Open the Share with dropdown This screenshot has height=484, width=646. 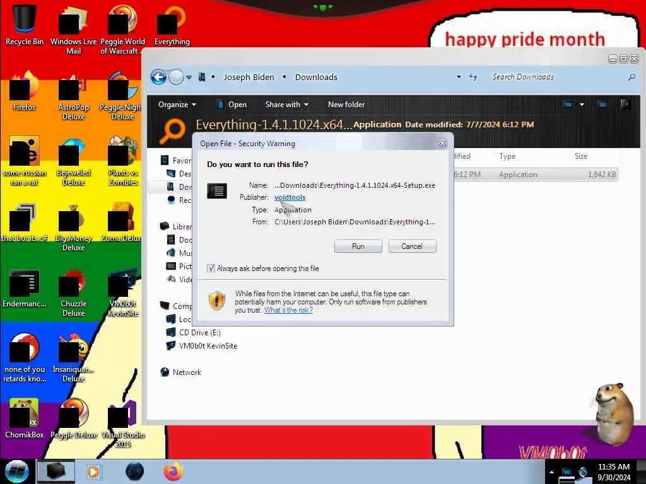(x=287, y=105)
